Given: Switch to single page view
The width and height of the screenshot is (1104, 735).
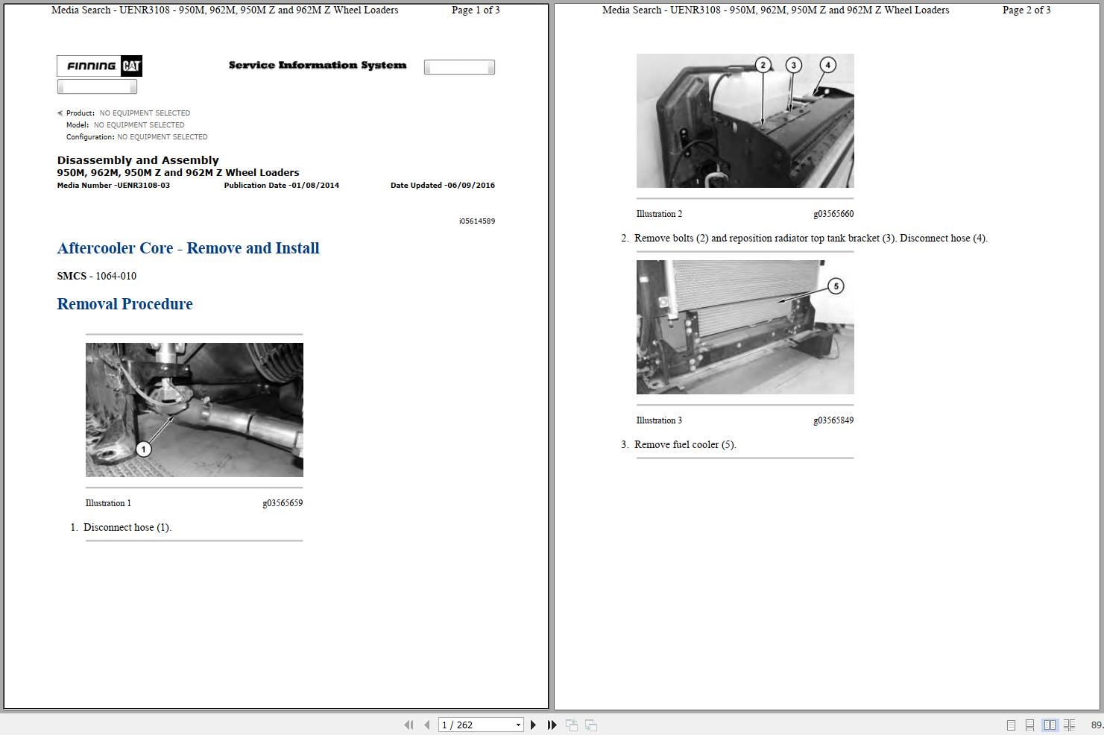Looking at the screenshot, I should (x=1011, y=724).
